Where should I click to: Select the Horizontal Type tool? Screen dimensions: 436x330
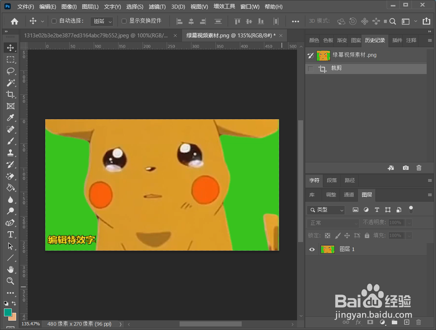tap(10, 234)
